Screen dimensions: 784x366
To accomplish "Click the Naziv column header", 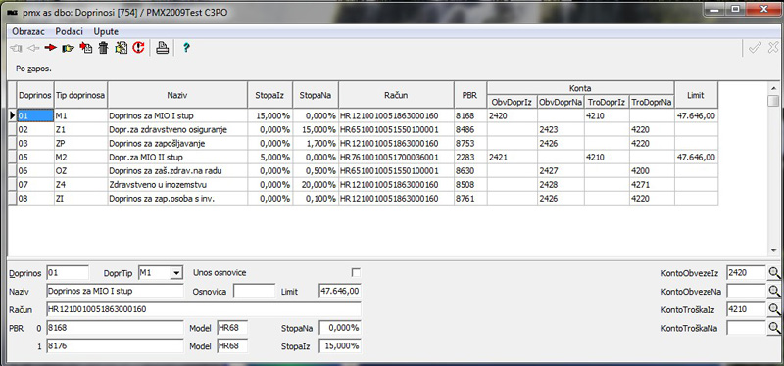I will point(177,95).
